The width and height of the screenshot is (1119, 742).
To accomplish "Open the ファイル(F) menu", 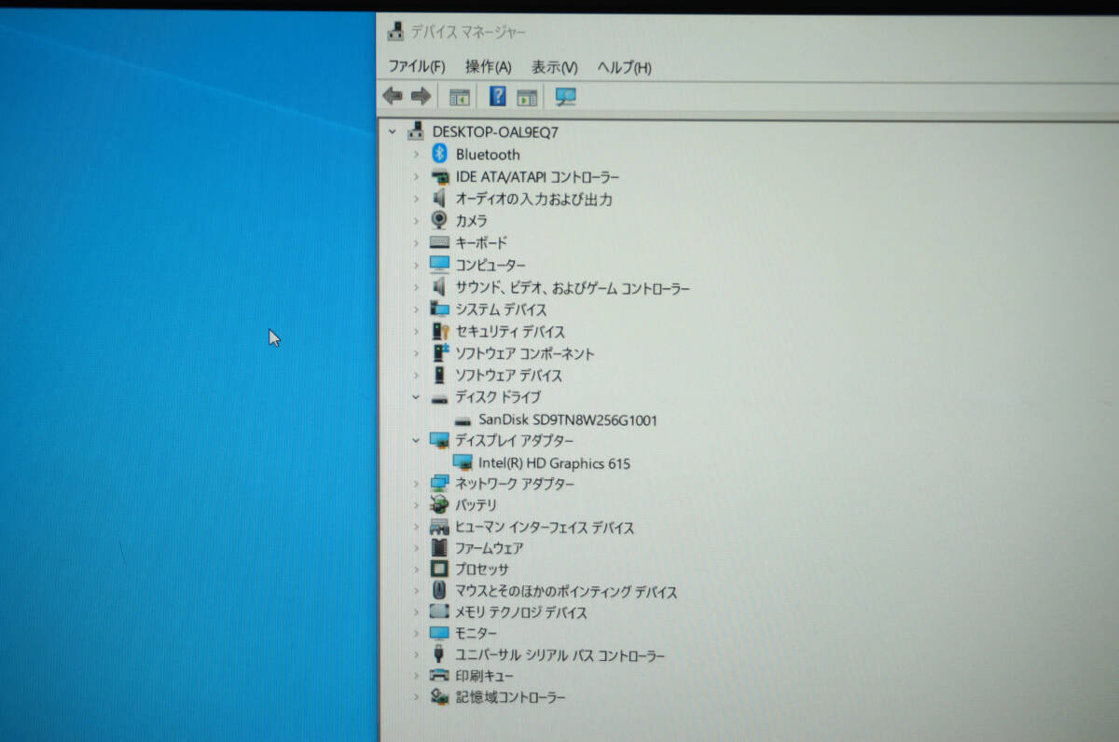I will click(416, 66).
